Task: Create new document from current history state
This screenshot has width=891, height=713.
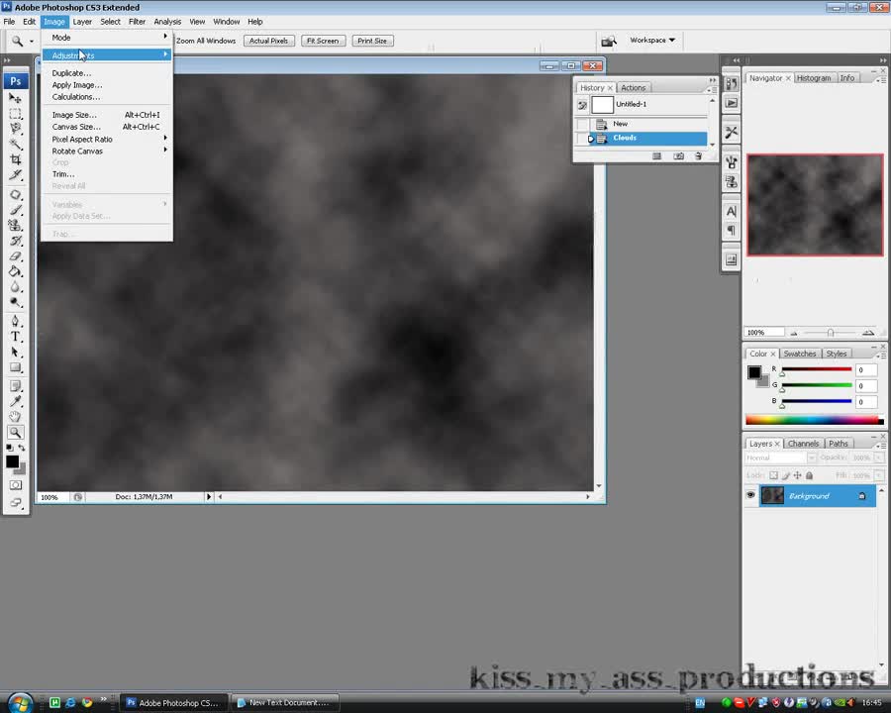Action: [657, 155]
